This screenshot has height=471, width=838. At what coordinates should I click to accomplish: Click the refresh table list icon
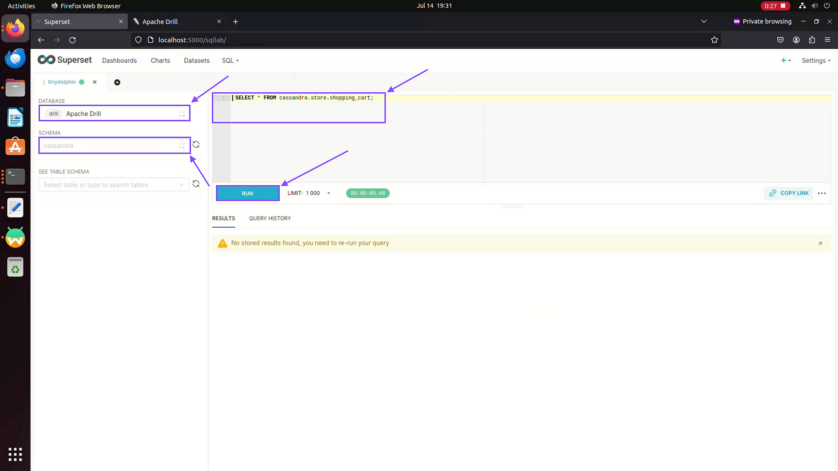click(196, 184)
